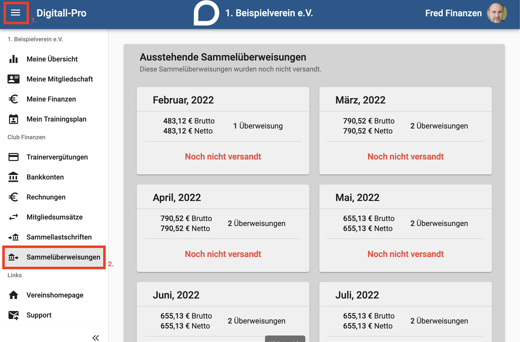Click the Mein Trainingsplan calendar icon

(14, 119)
